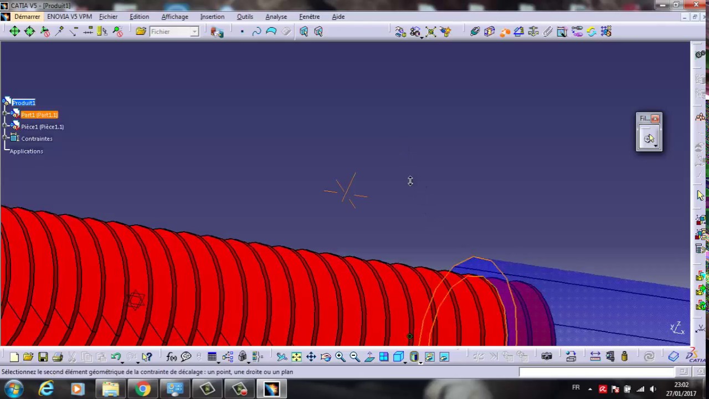Click the Zoom Out icon
This screenshot has width=709, height=399.
354,357
